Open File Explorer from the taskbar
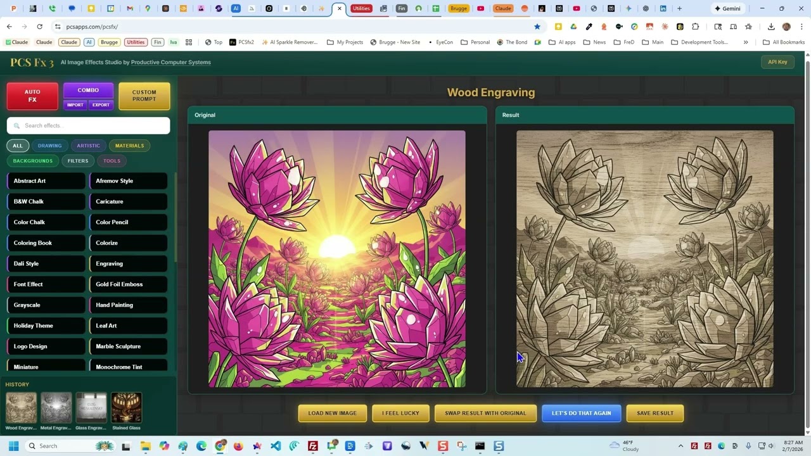The width and height of the screenshot is (811, 456). [x=145, y=446]
